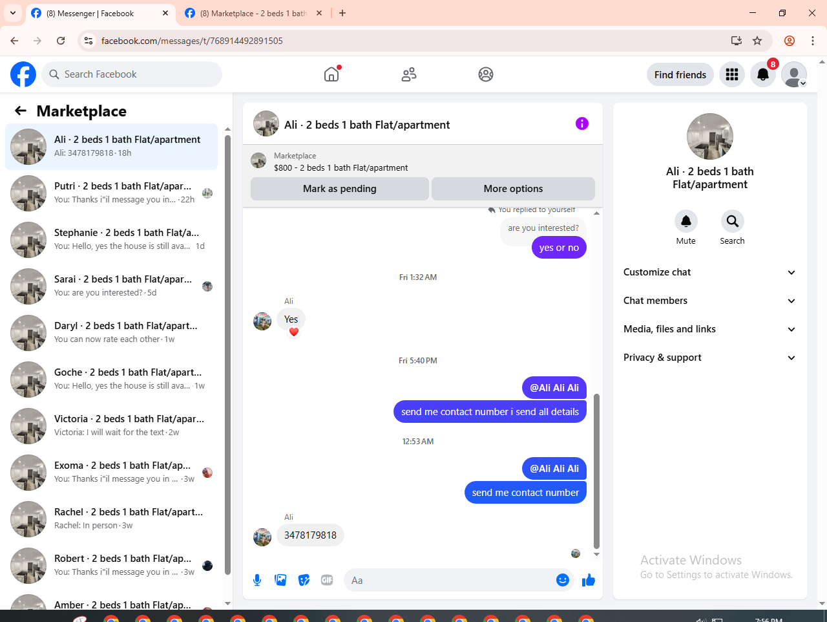Click Find friends button

[680, 74]
